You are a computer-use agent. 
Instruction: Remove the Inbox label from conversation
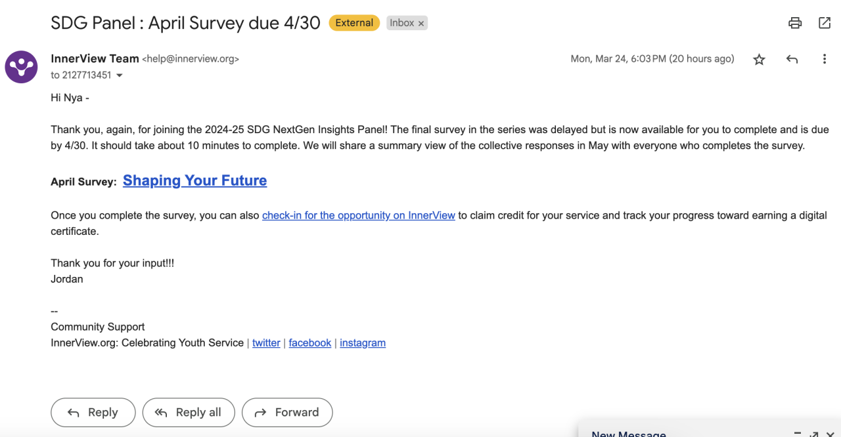[x=421, y=23]
